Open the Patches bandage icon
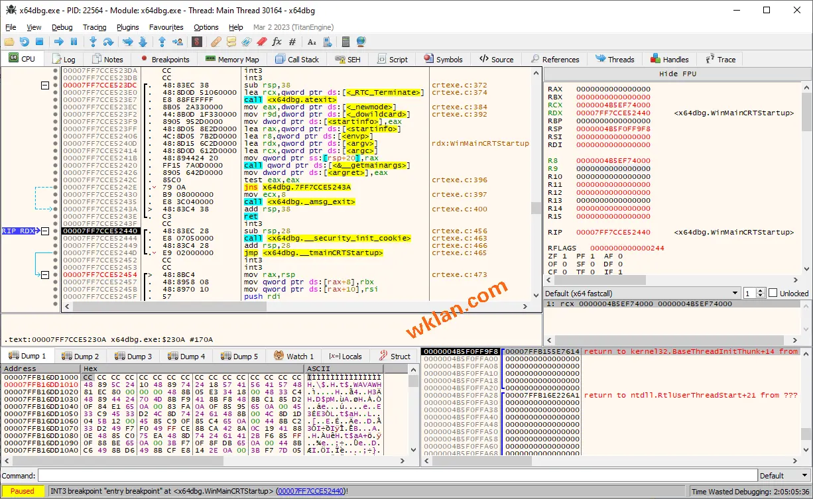813x499 pixels. (x=216, y=42)
